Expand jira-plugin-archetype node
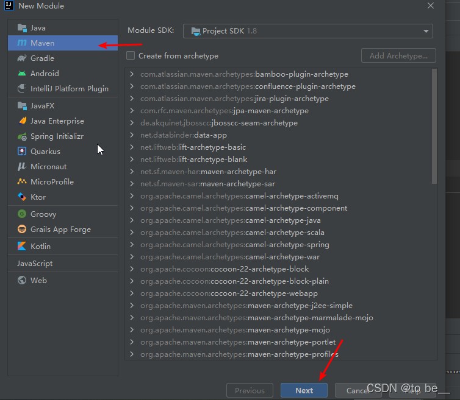 (132, 99)
